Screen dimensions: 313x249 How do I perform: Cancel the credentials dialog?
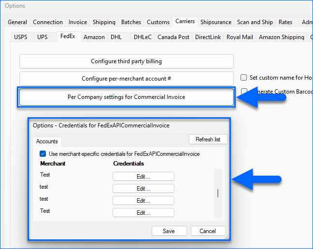click(208, 231)
